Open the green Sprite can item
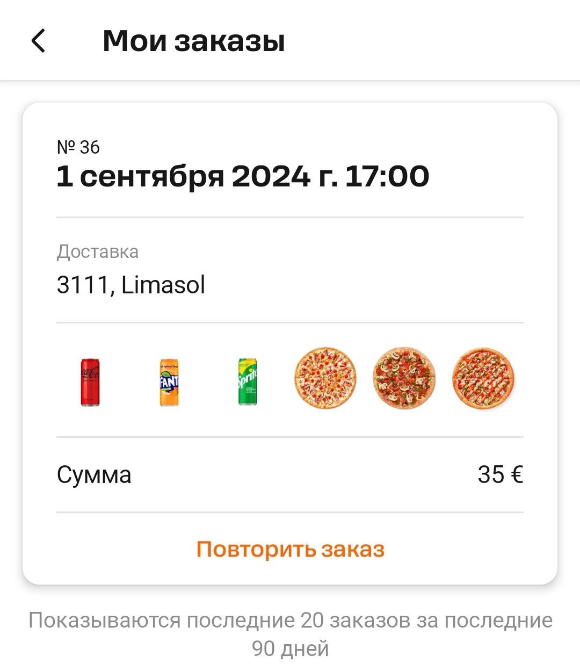The width and height of the screenshot is (580, 670). click(248, 382)
